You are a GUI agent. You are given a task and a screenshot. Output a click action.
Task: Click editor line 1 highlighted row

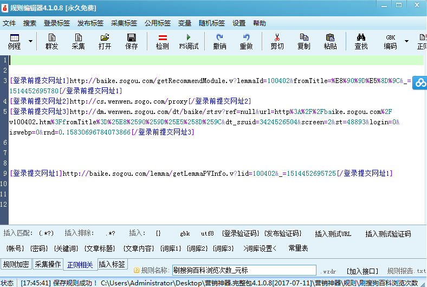[216, 60]
